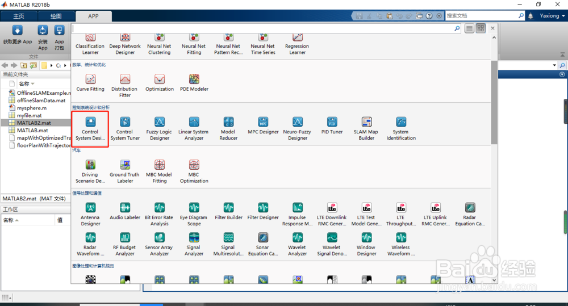Image resolution: width=568 pixels, height=306 pixels.
Task: Open the PDE Modeler app
Action: pos(194,83)
